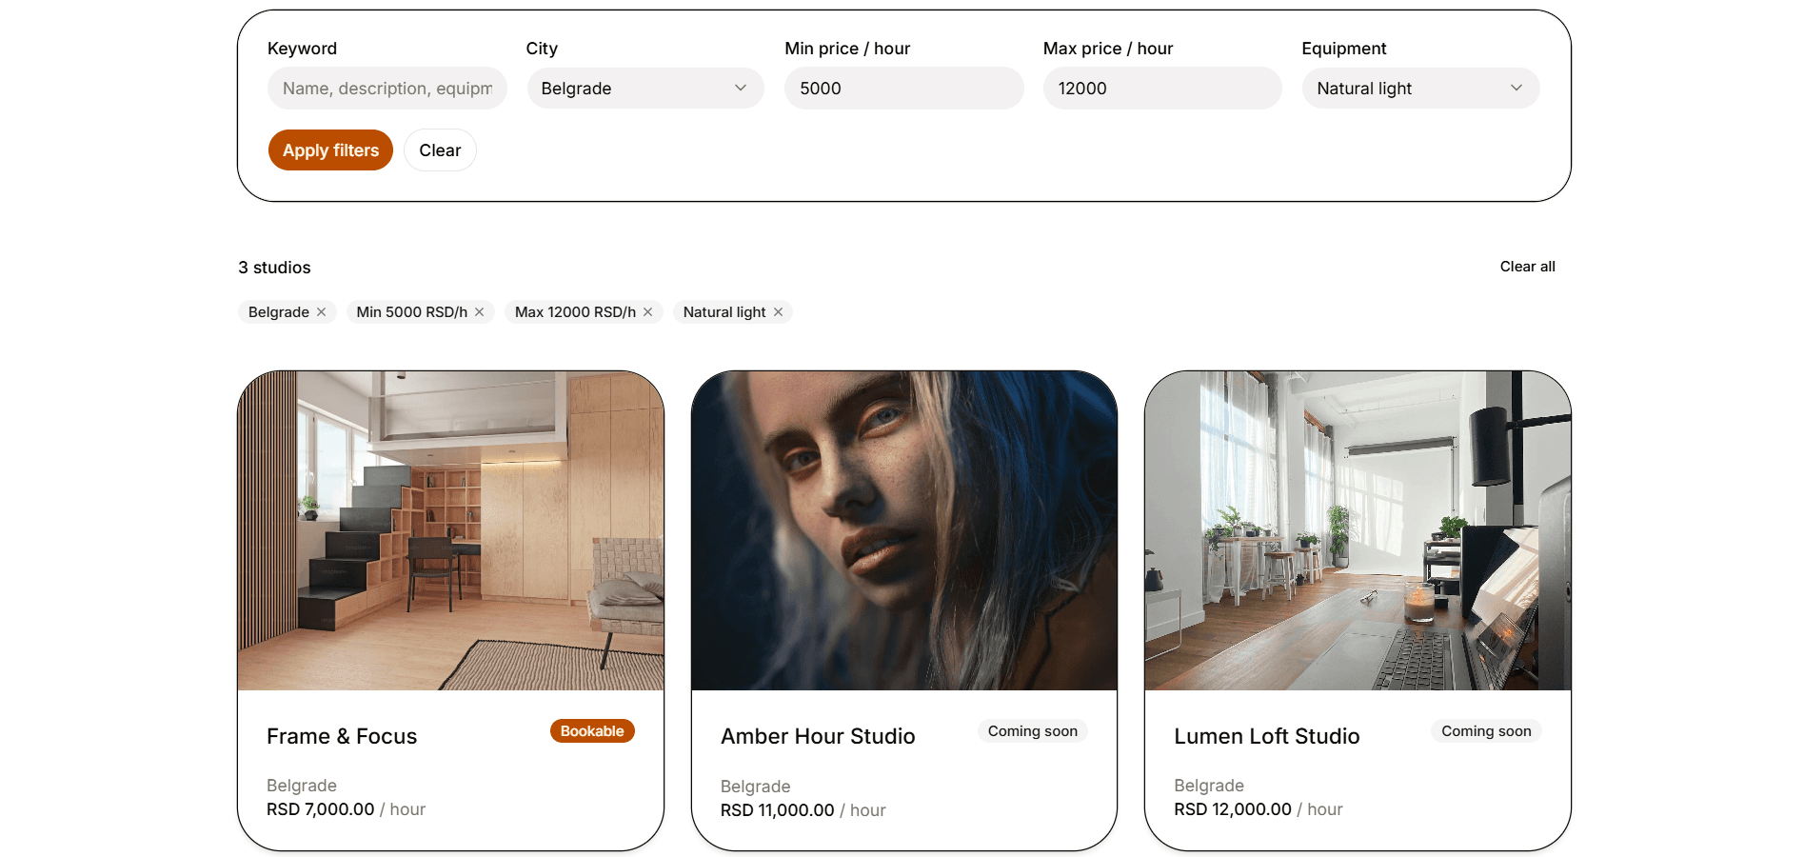Open the City dropdown showing Belgrade
Image resolution: width=1804 pixels, height=857 pixels.
tap(645, 89)
